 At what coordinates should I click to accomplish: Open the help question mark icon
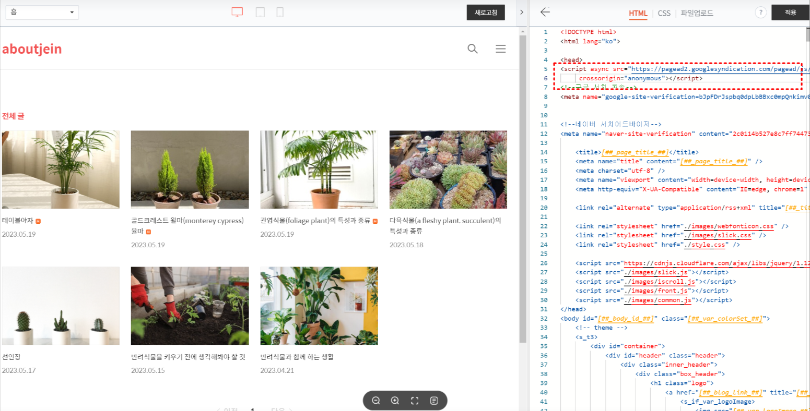(761, 13)
